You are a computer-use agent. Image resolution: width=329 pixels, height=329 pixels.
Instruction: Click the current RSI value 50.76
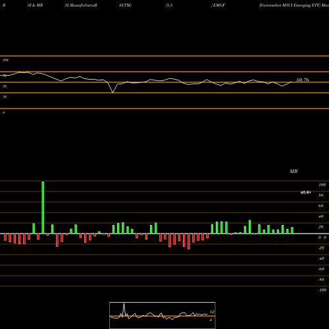(x=303, y=80)
